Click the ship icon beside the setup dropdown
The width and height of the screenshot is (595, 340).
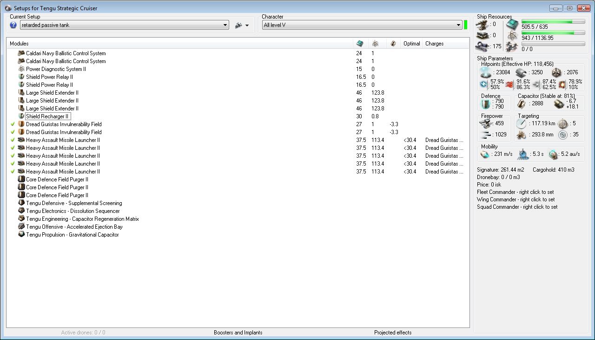239,25
